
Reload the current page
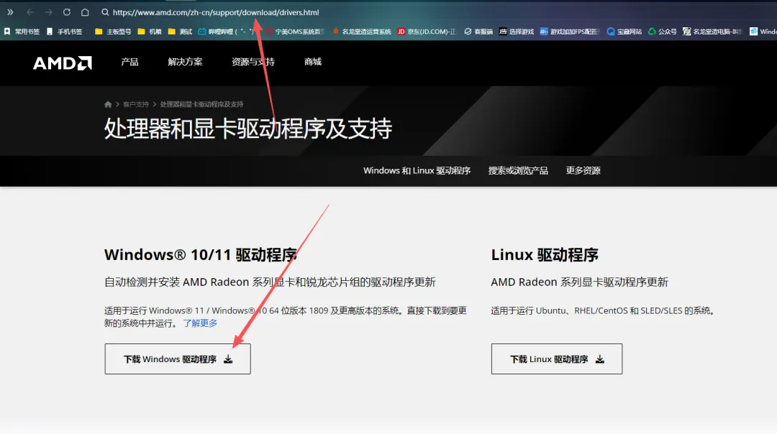tap(67, 12)
